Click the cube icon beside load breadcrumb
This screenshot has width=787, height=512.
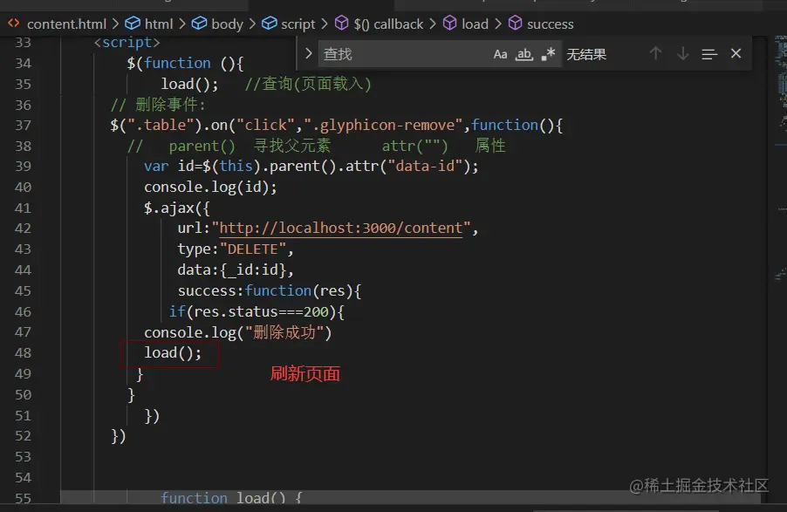[x=450, y=23]
